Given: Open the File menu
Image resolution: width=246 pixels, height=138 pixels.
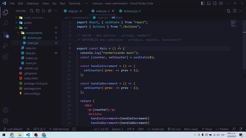Looking at the screenshot, I should tap(12, 3).
